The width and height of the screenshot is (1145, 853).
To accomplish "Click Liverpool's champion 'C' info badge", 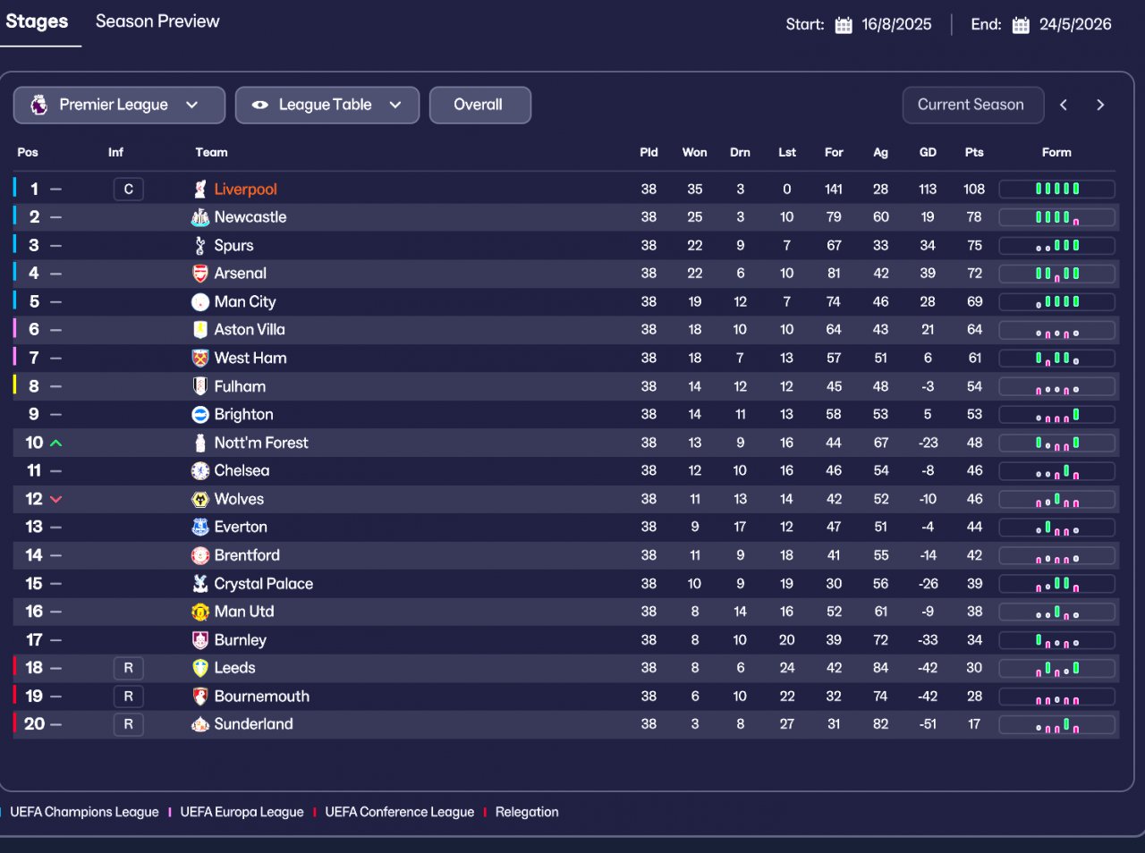I will (x=128, y=190).
